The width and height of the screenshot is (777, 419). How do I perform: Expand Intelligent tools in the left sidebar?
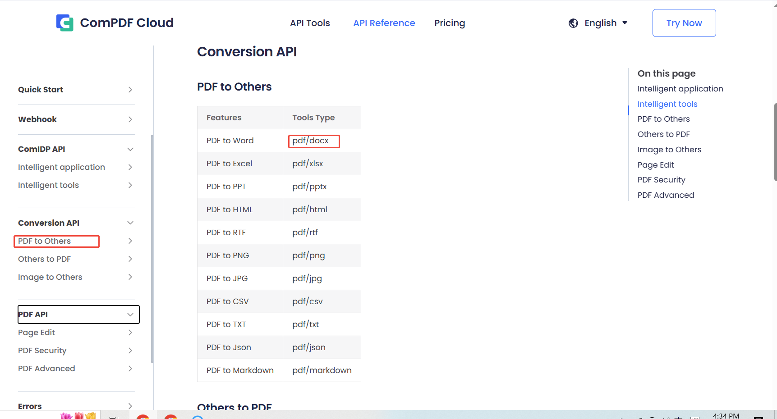pyautogui.click(x=130, y=185)
